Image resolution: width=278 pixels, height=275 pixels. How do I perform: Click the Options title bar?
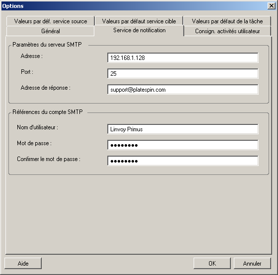135,6
